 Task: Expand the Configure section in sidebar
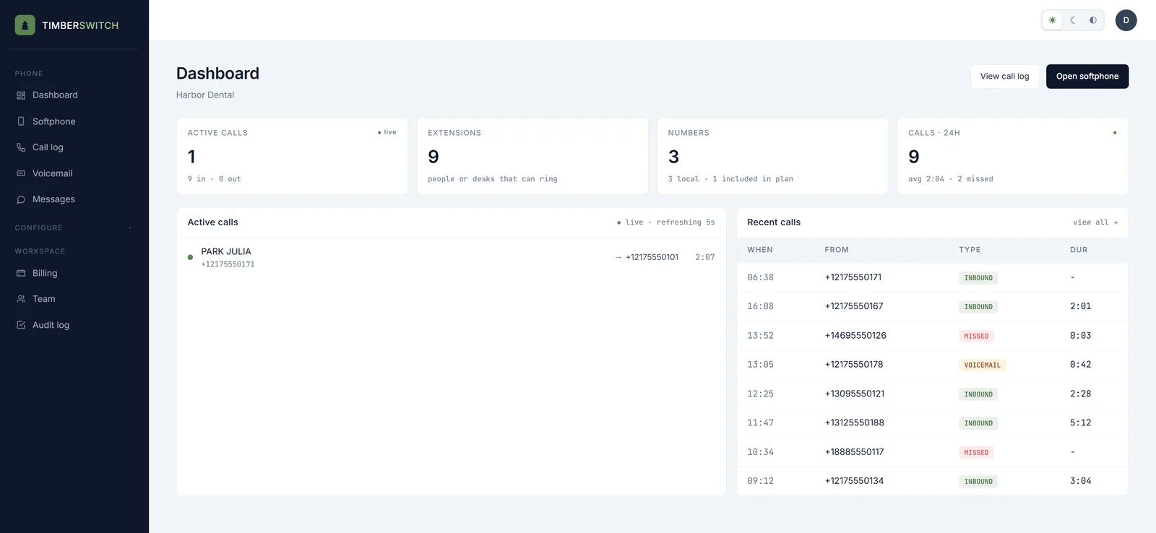click(x=74, y=227)
